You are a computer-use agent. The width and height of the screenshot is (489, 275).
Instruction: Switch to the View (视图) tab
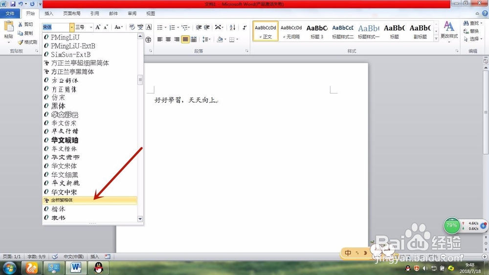pyautogui.click(x=151, y=13)
